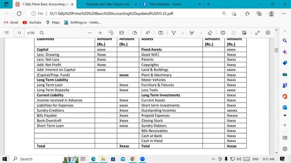Open the Windows Start menu
The width and height of the screenshot is (291, 163).
coord(5,159)
